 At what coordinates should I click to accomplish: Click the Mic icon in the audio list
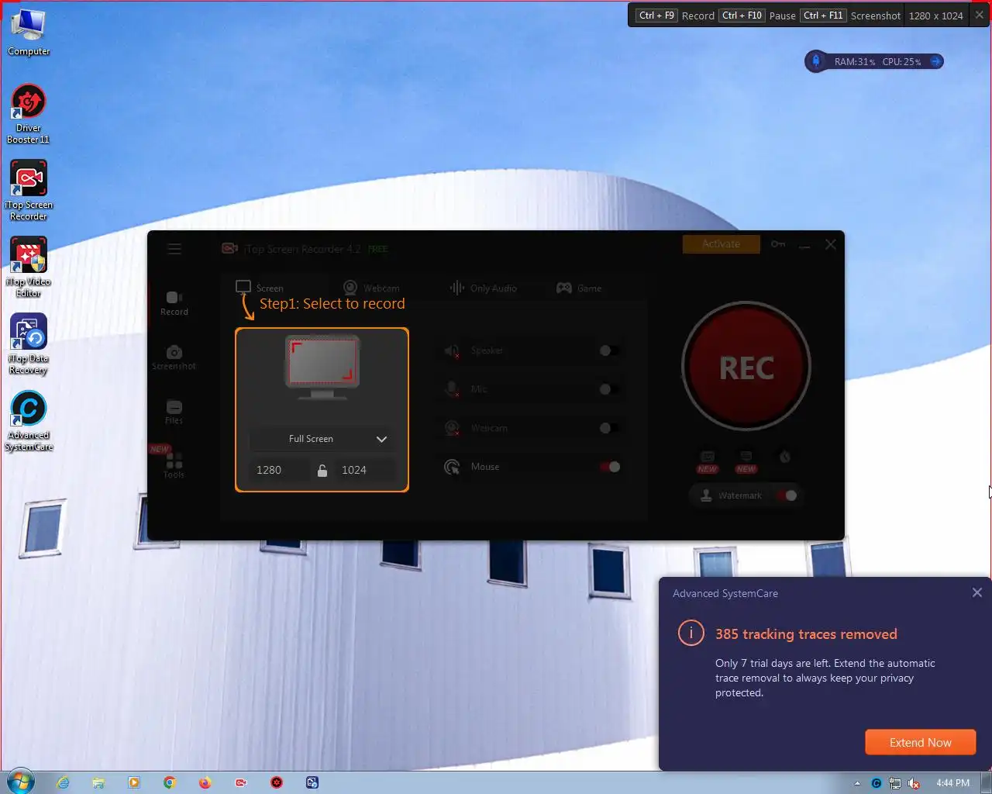tap(452, 389)
